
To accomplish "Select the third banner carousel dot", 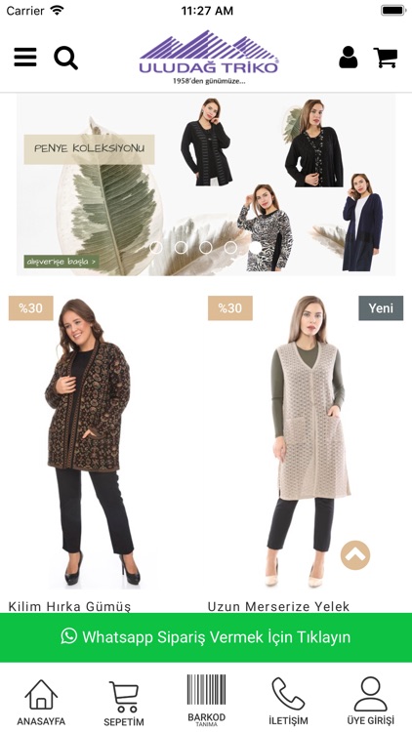I will click(206, 248).
